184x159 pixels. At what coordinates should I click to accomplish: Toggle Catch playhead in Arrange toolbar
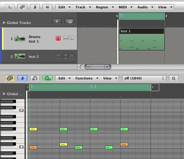35,7
